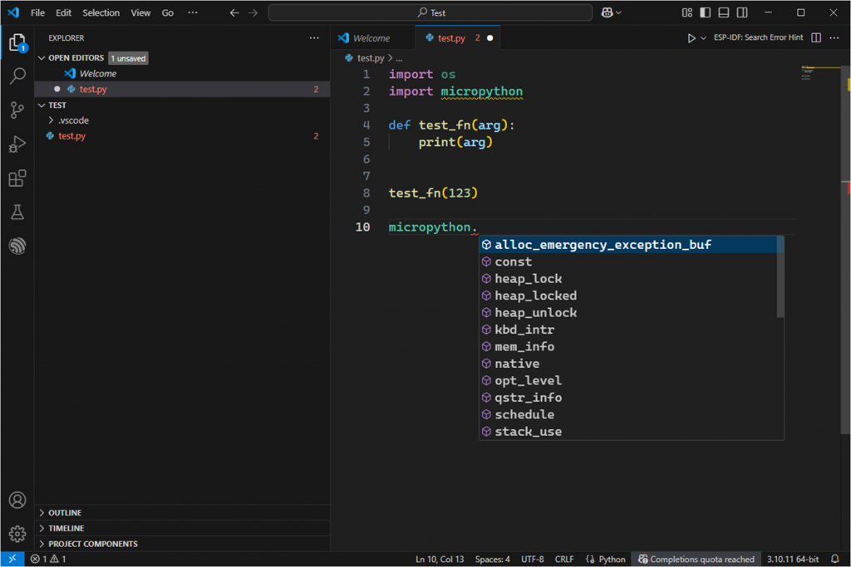Select heap_lock from the suggestion list

coord(529,279)
